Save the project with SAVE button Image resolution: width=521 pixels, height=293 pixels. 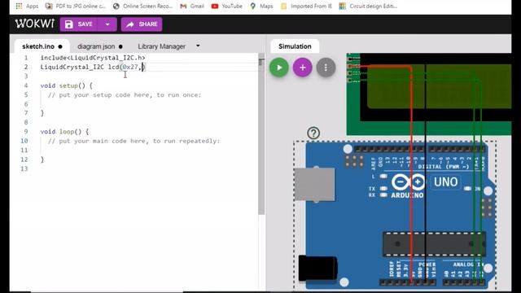click(79, 24)
